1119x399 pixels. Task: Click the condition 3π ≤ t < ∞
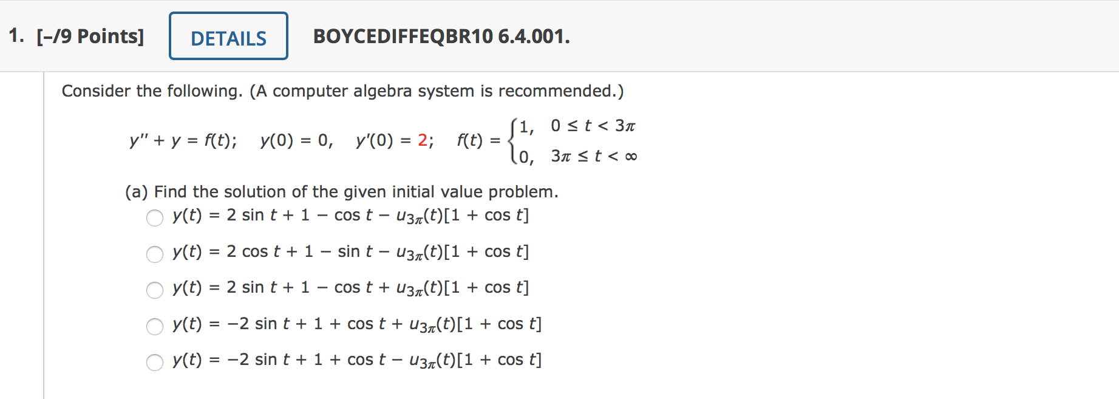[x=593, y=157]
